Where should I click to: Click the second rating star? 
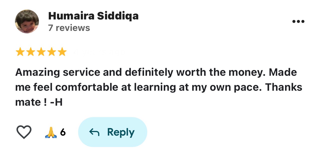click(x=30, y=52)
